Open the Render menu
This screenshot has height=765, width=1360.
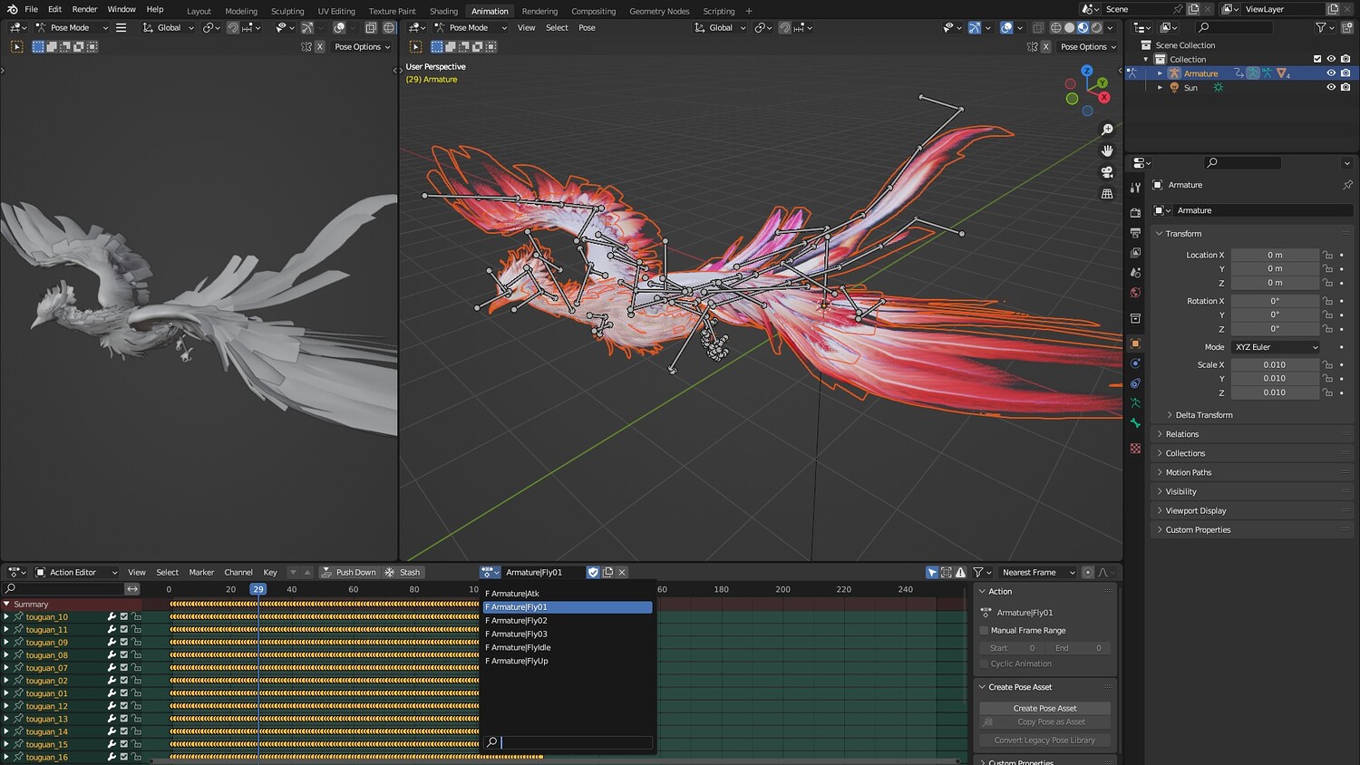84,10
